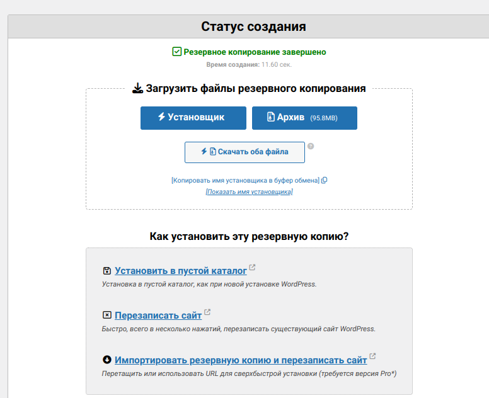
Task: Click the down-arrow circle icon beside 'Импортировать'
Action: pyautogui.click(x=106, y=360)
